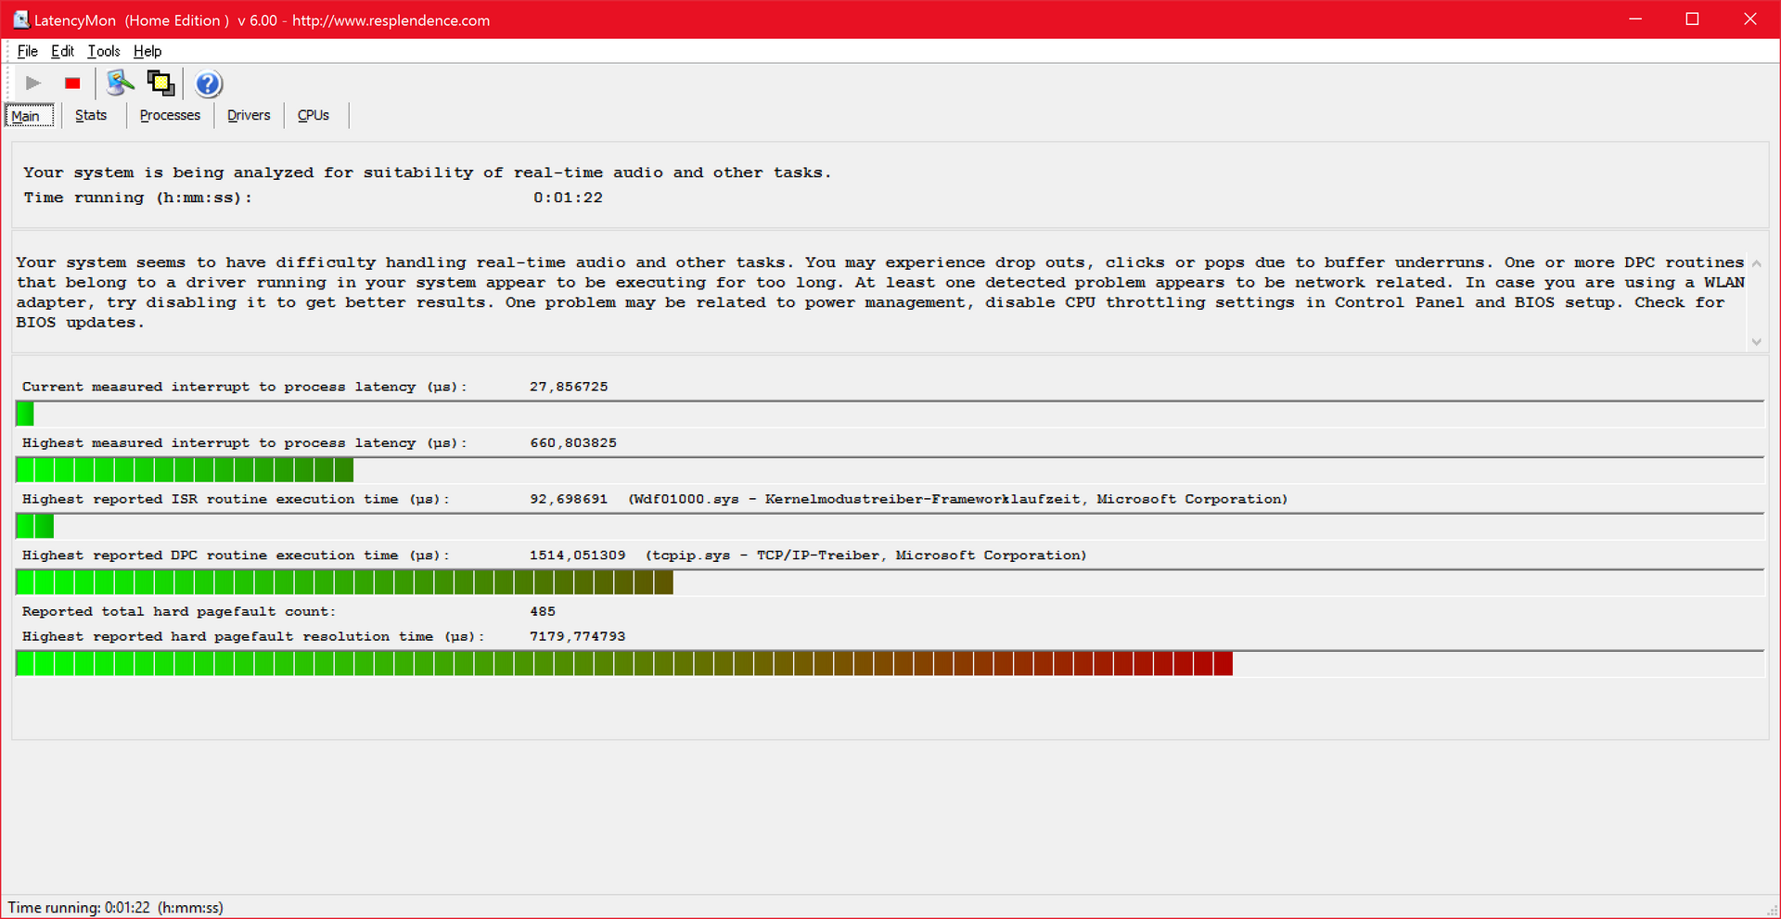The height and width of the screenshot is (919, 1781).
Task: Maximize the LatencyMon window
Action: coord(1692,19)
